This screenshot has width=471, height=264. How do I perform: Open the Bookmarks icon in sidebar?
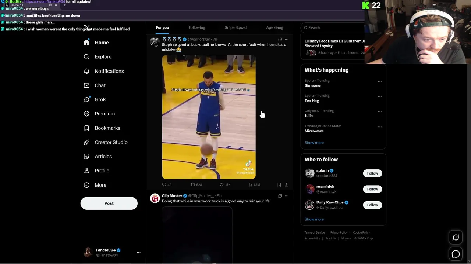86,128
